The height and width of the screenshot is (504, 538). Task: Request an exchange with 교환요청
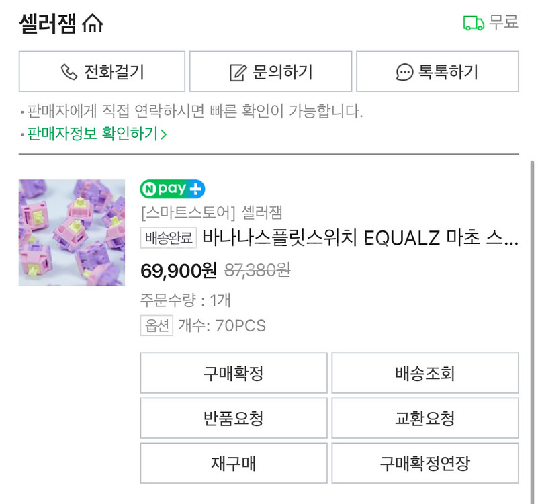(424, 418)
